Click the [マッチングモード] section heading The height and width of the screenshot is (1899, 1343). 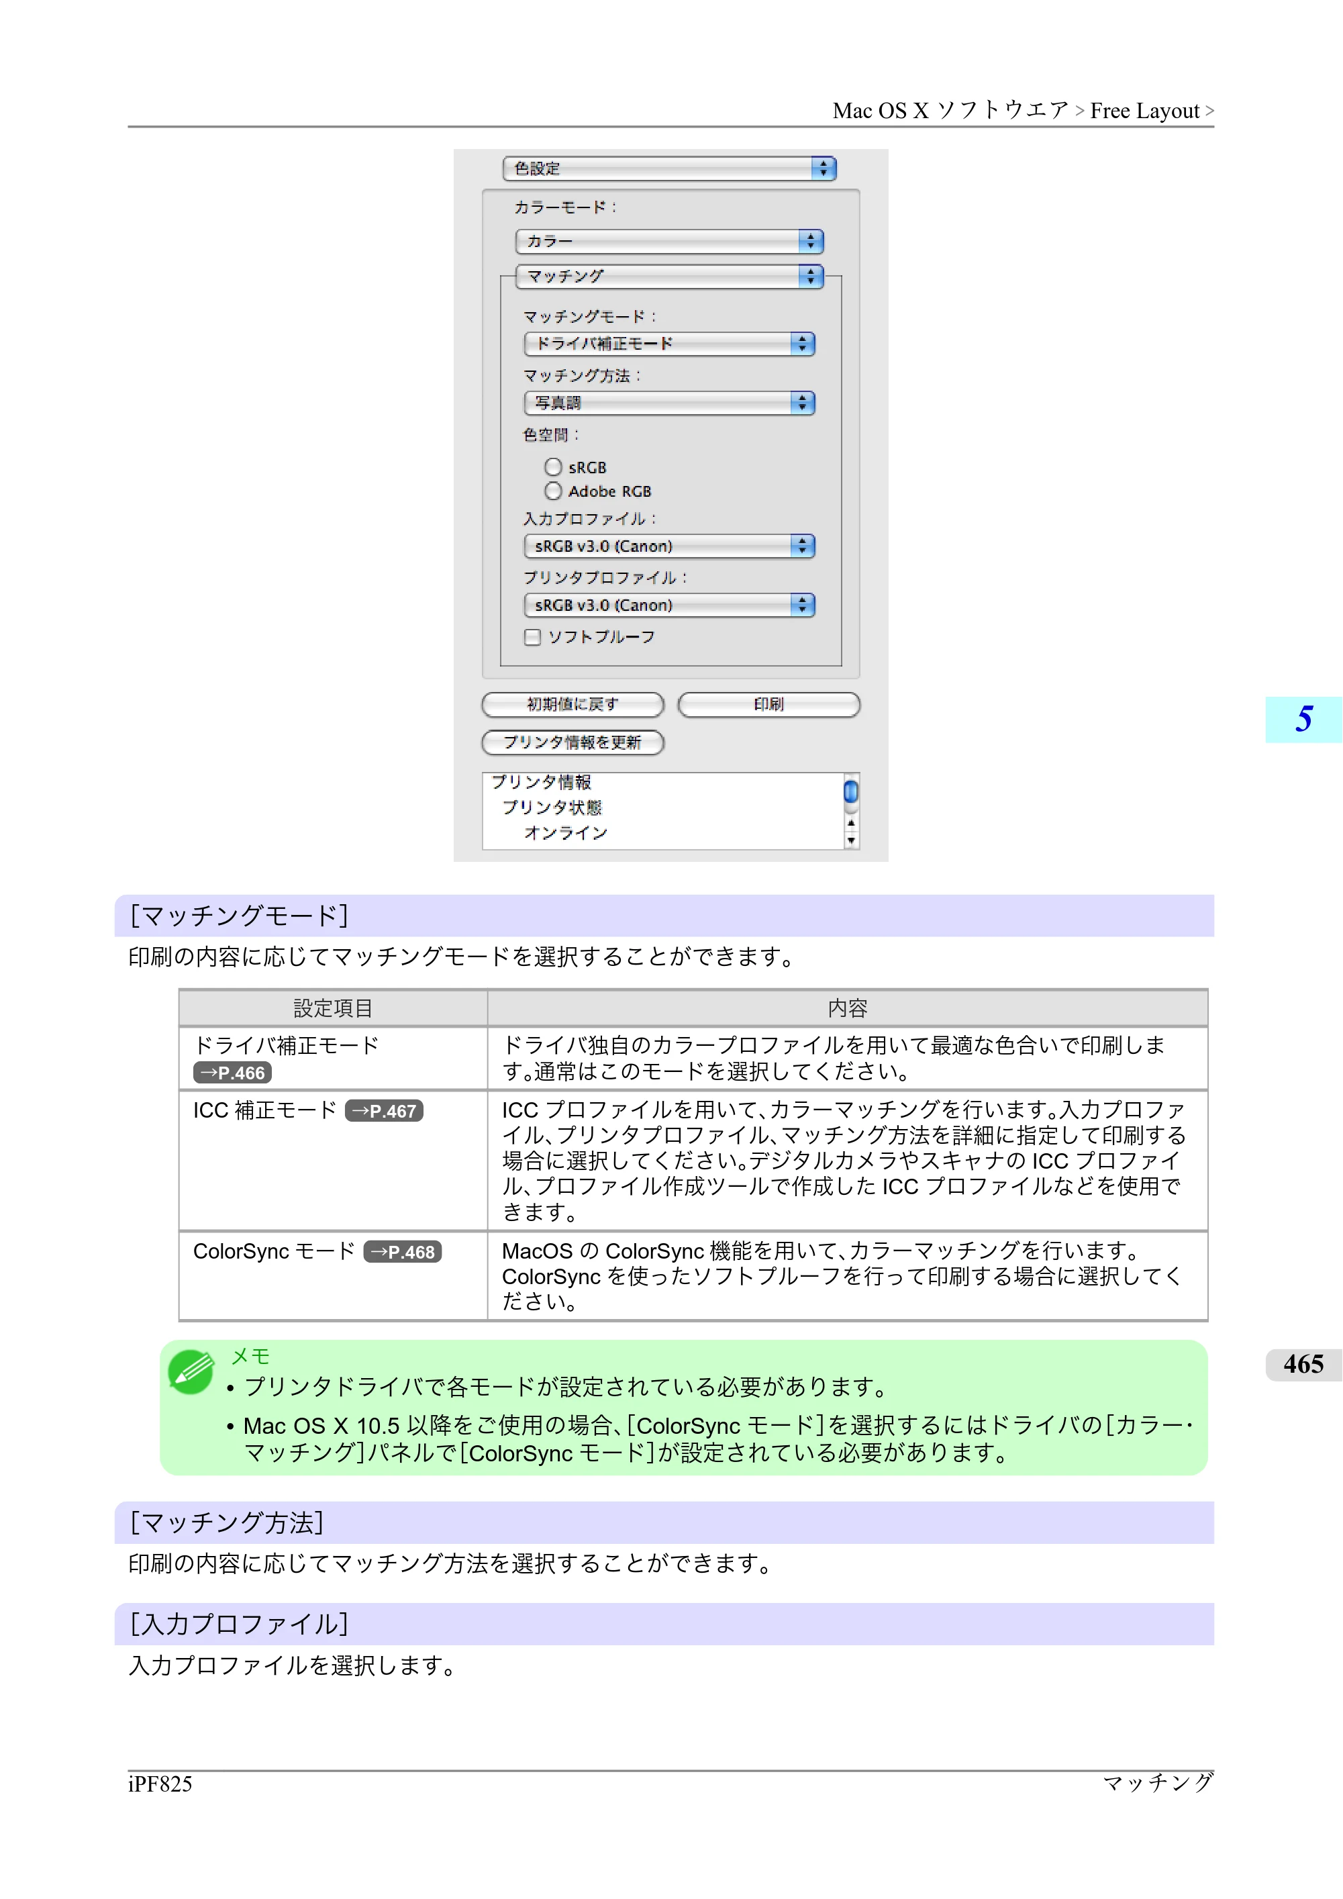pos(664,916)
